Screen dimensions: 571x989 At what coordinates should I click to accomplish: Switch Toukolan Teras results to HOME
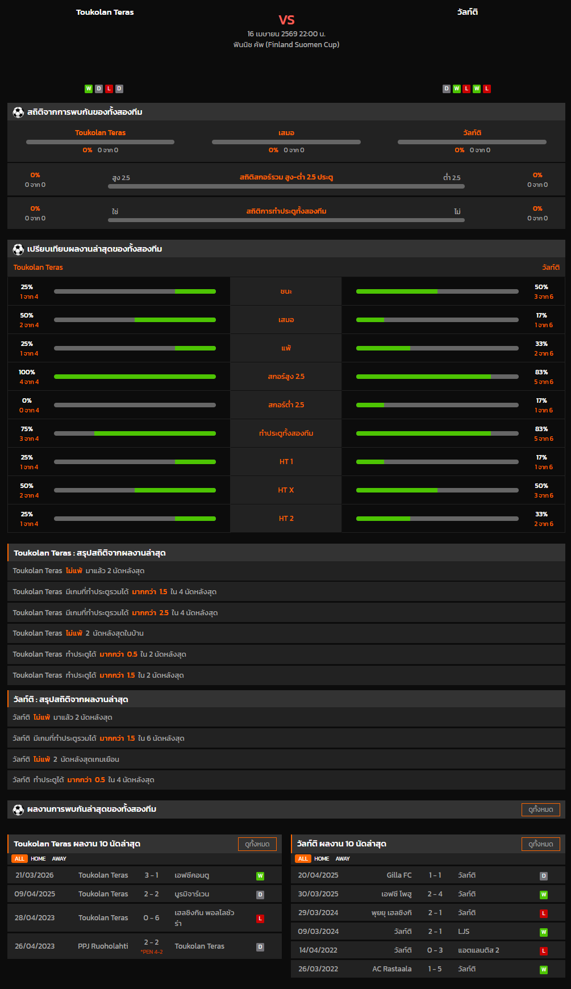click(x=38, y=859)
